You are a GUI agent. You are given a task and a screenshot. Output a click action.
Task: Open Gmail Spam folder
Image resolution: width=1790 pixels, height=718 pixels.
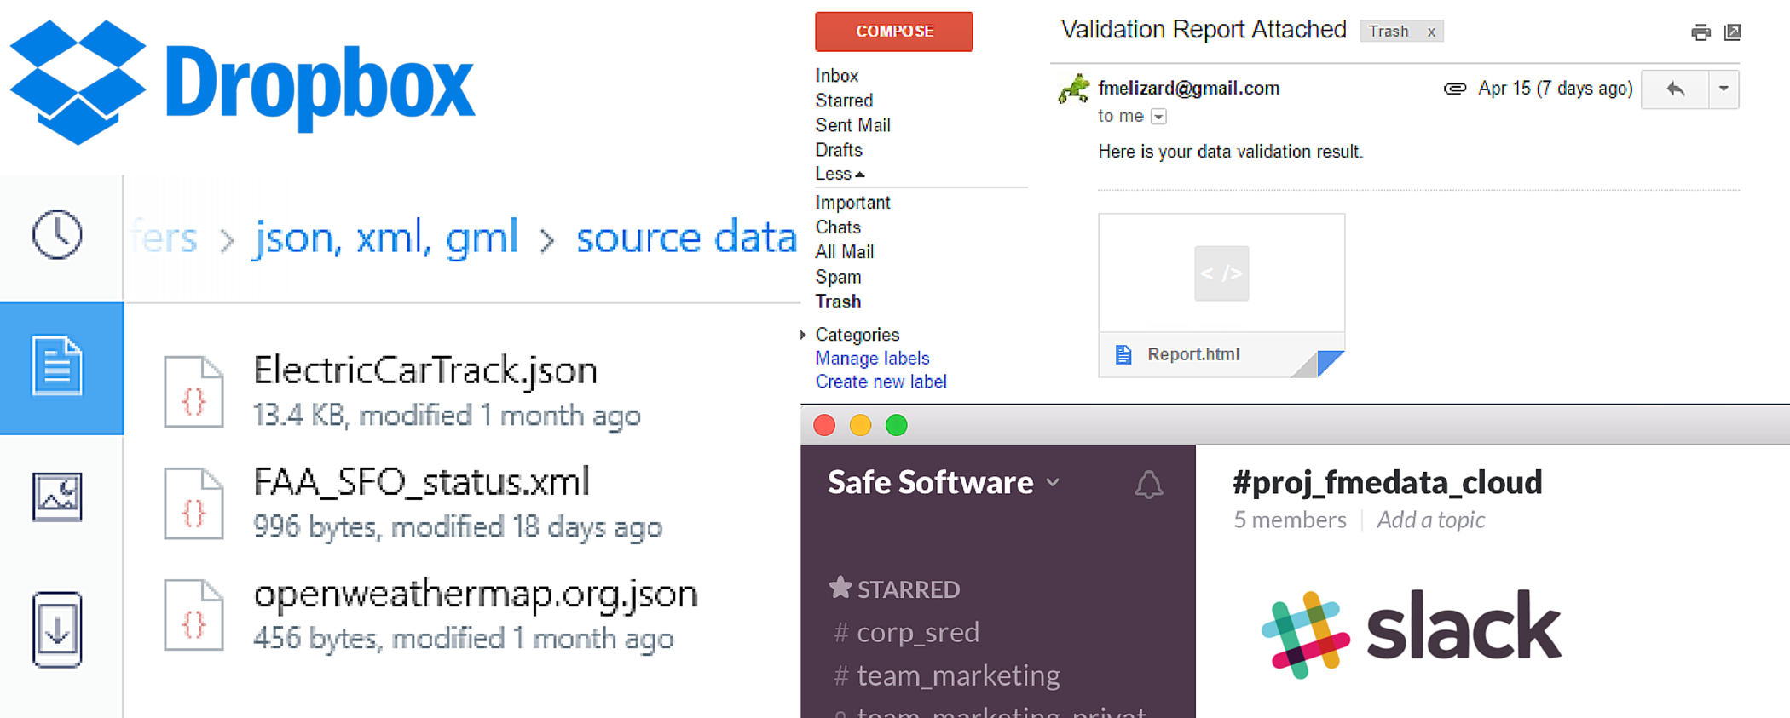[838, 277]
